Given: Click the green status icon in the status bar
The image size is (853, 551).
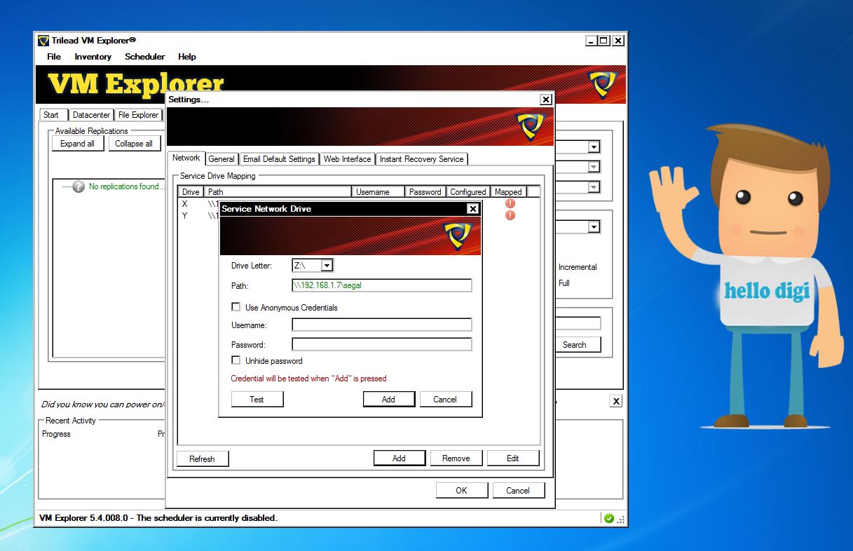Looking at the screenshot, I should pyautogui.click(x=609, y=518).
